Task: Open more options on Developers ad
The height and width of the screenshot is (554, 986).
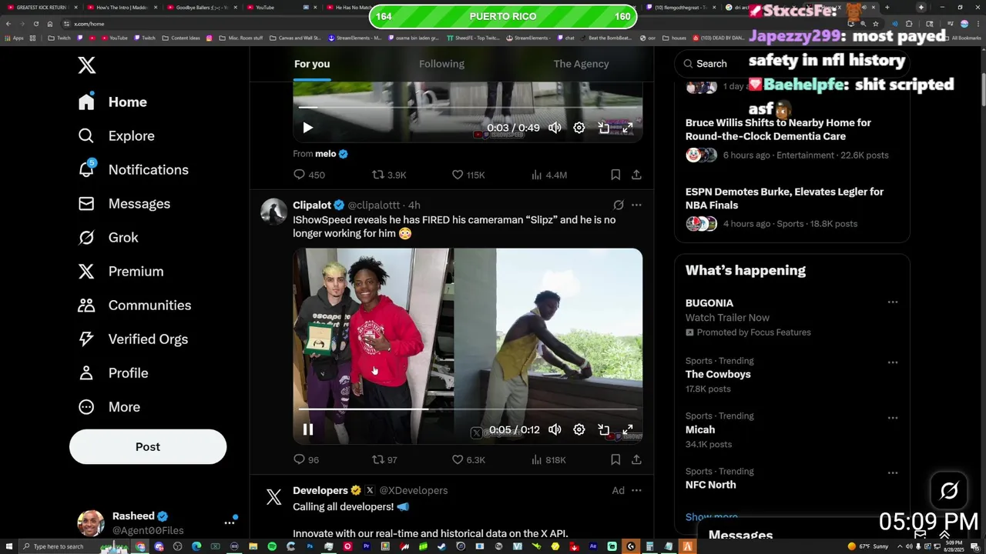Action: pyautogui.click(x=636, y=490)
